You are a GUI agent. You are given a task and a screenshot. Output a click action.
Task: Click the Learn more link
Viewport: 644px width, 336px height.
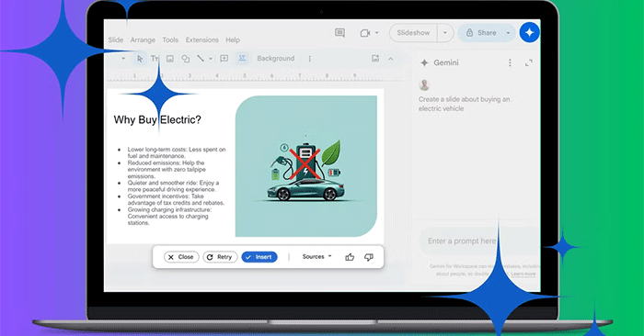point(523,274)
